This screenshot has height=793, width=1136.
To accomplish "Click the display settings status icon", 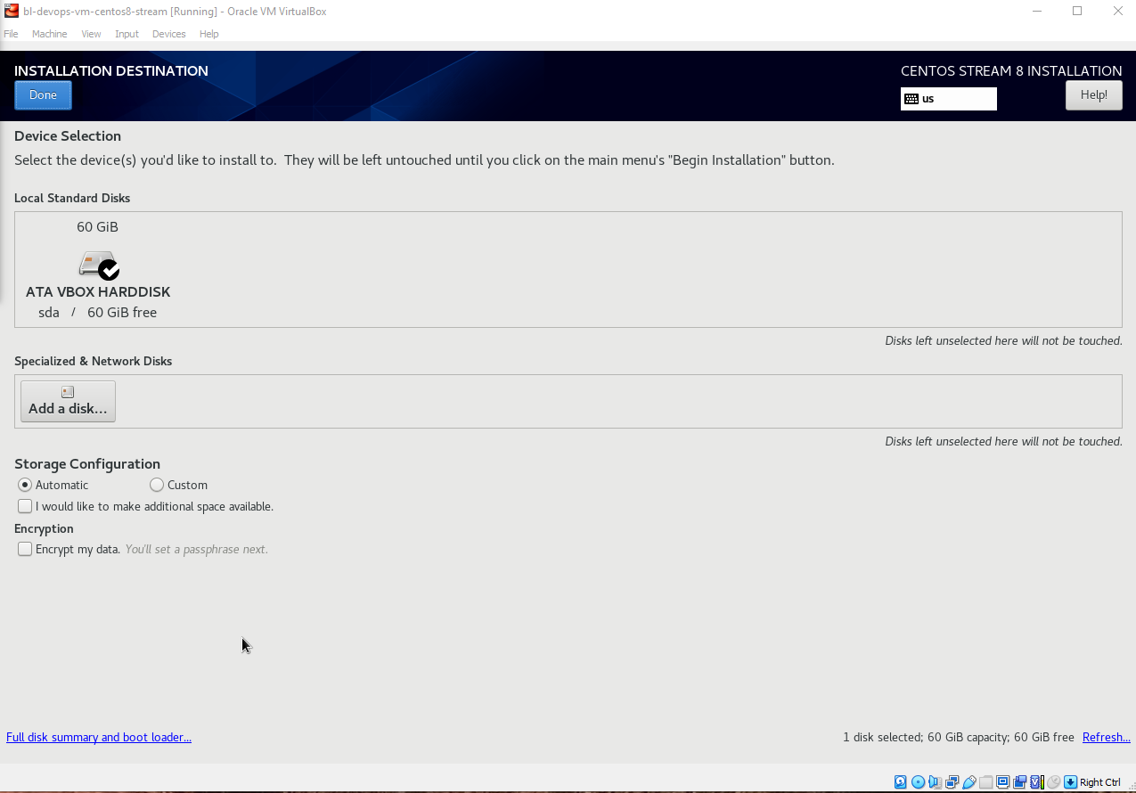I will pos(1002,782).
